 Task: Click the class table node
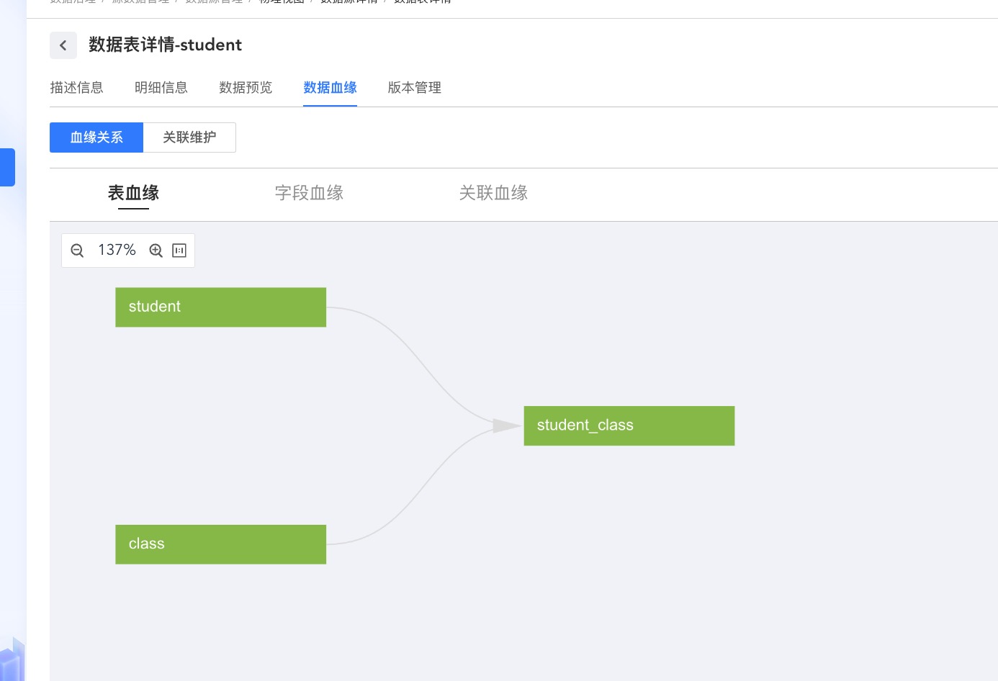click(x=220, y=544)
